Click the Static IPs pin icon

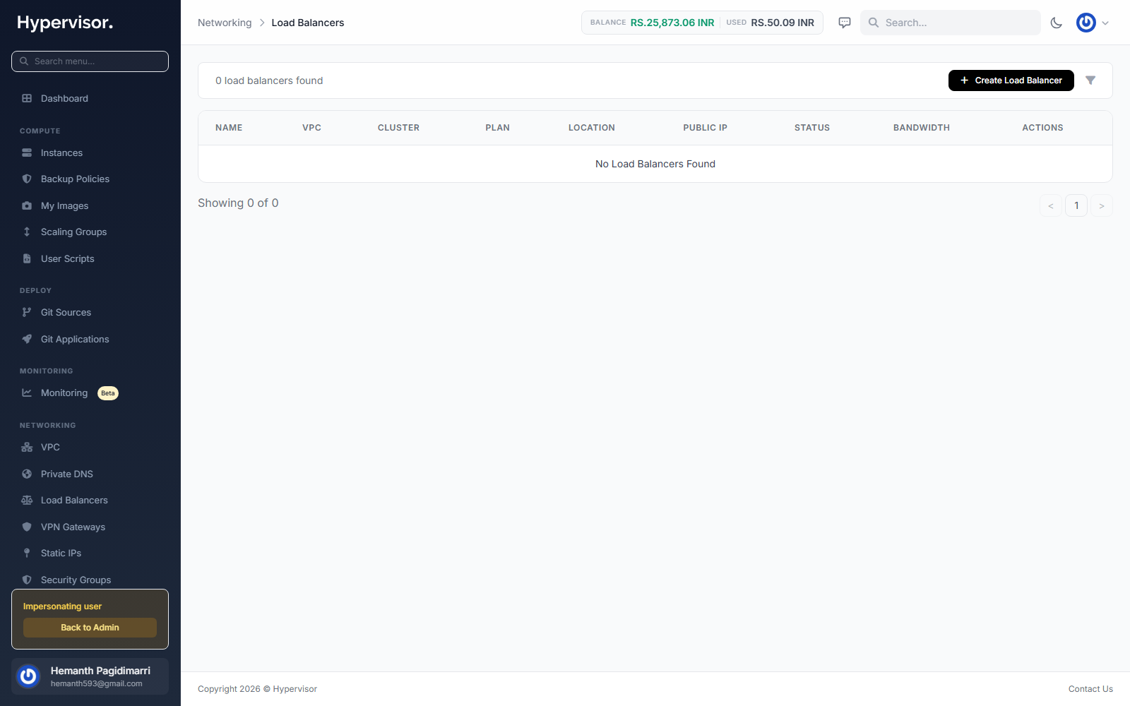point(27,553)
